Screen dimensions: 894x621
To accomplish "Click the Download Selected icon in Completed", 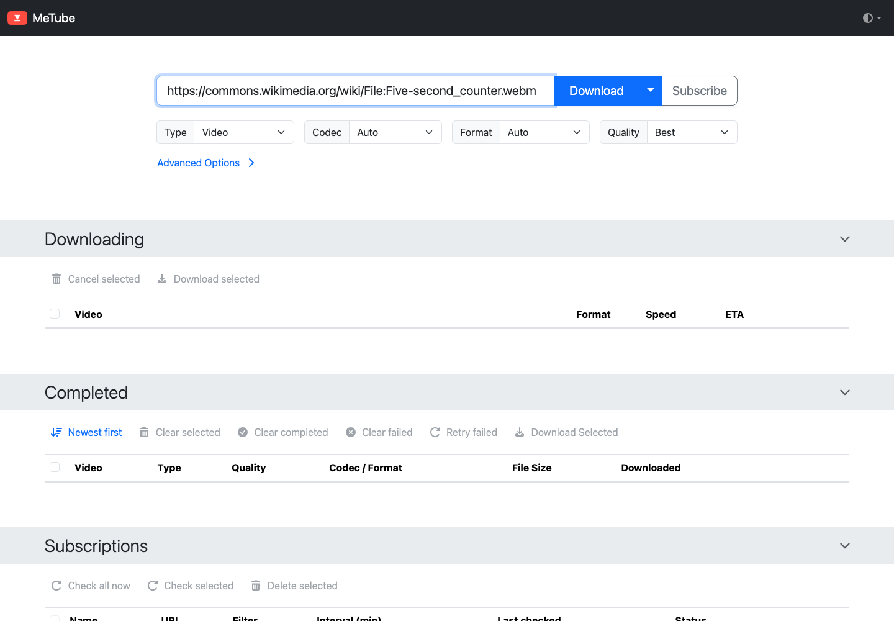I will tap(520, 432).
